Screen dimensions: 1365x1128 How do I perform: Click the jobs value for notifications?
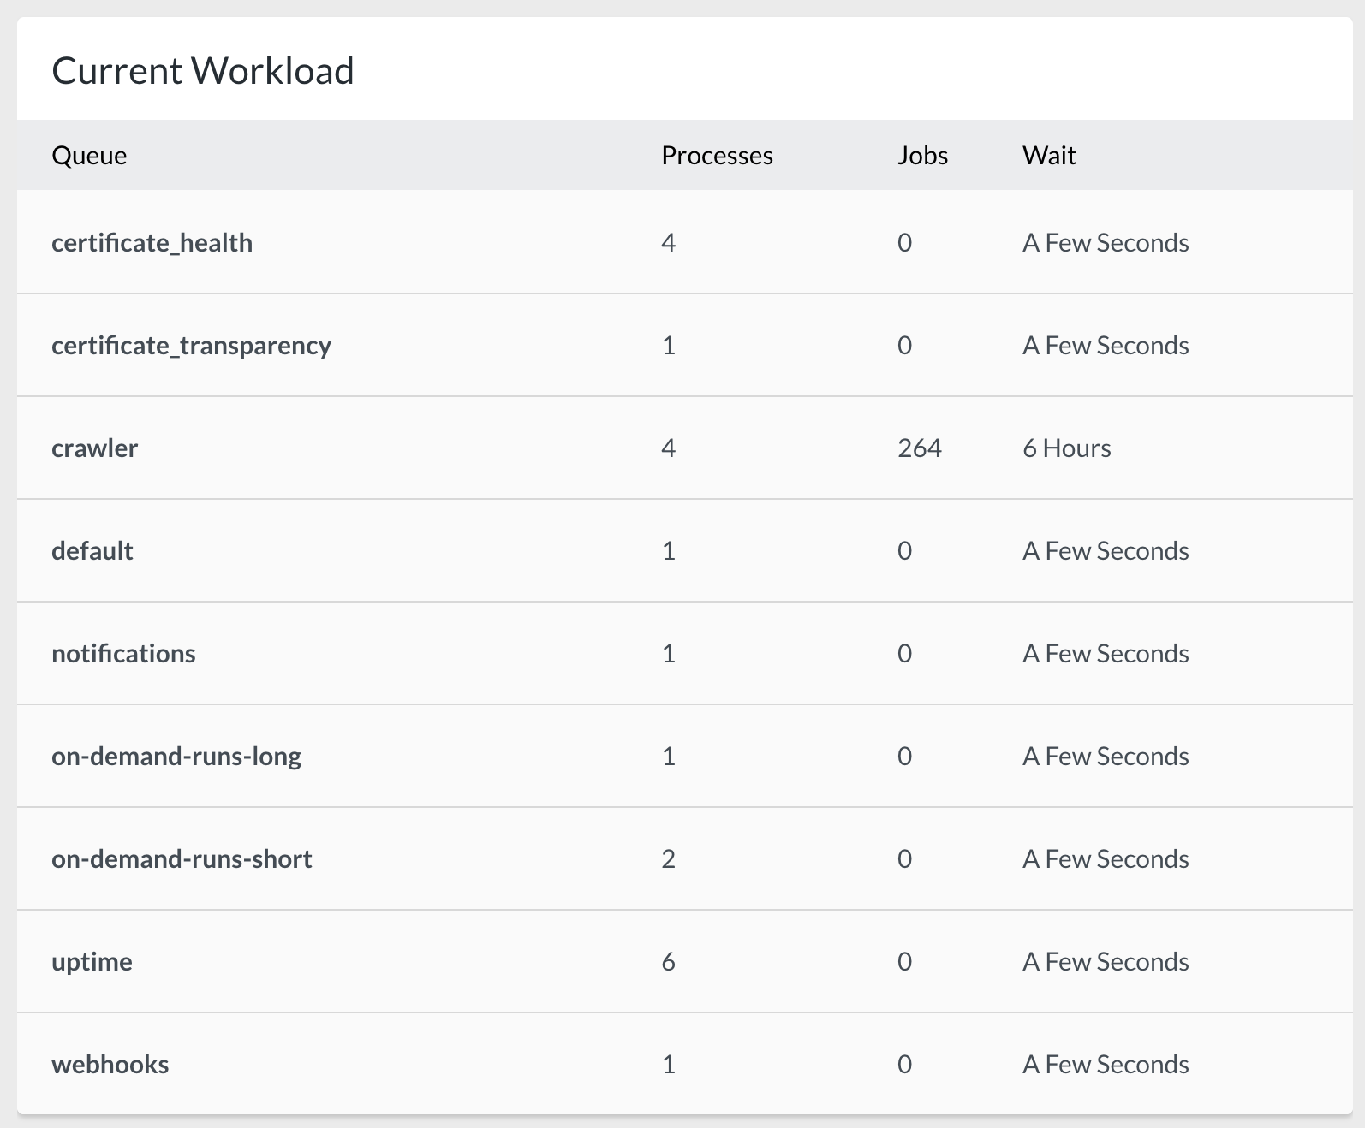pyautogui.click(x=905, y=654)
